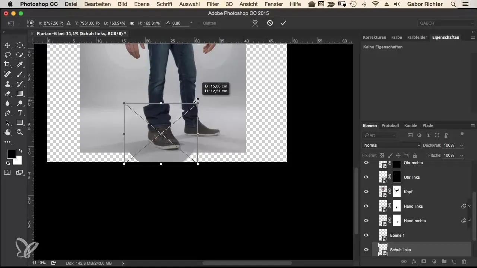
Task: Hide the Hand links layer
Action: tap(366, 206)
